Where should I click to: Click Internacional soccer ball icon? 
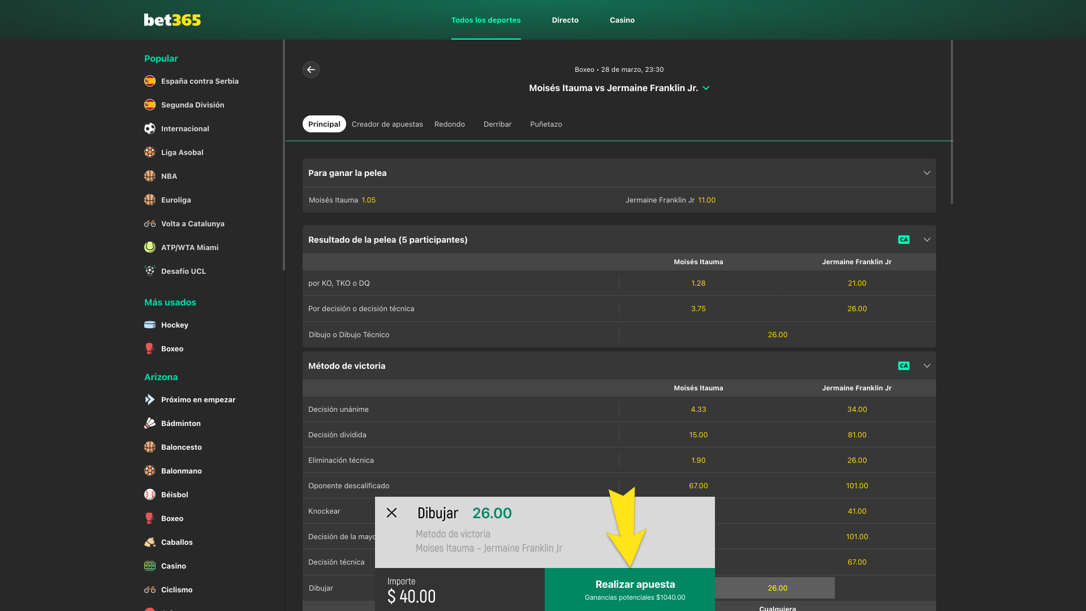click(x=150, y=128)
